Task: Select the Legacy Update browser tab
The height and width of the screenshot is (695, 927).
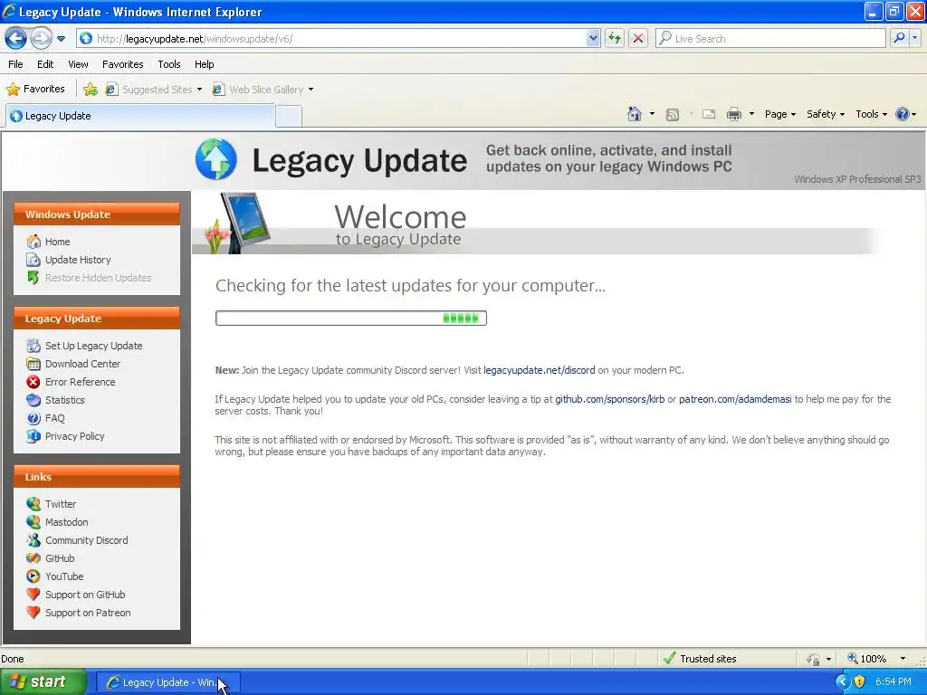Action: click(140, 116)
